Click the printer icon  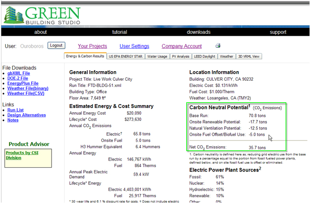coord(218,46)
